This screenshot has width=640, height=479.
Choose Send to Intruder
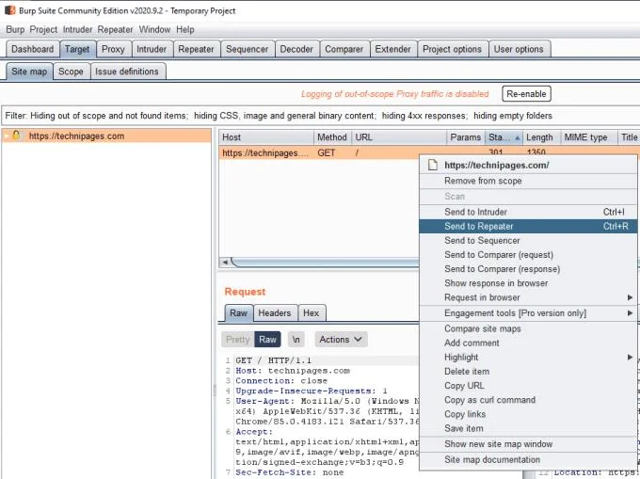(528, 212)
